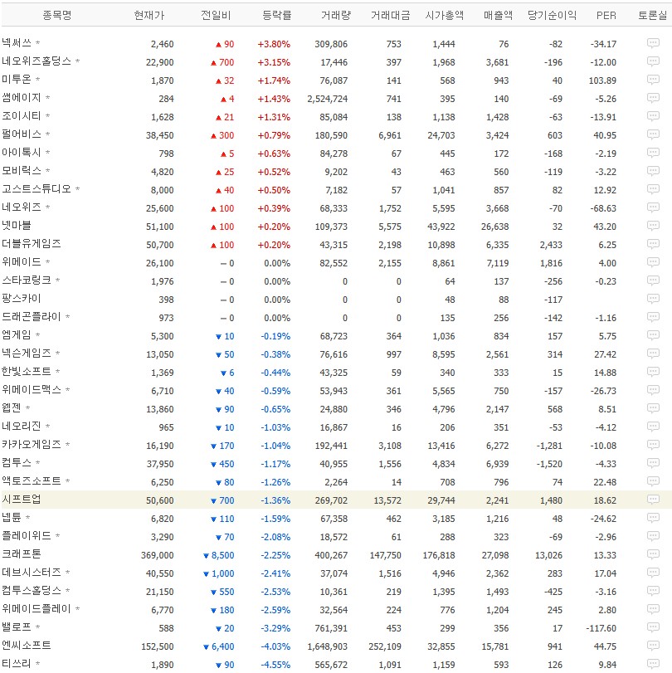Click the 거래대금 column header
Image resolution: width=672 pixels, height=673 pixels.
click(391, 16)
